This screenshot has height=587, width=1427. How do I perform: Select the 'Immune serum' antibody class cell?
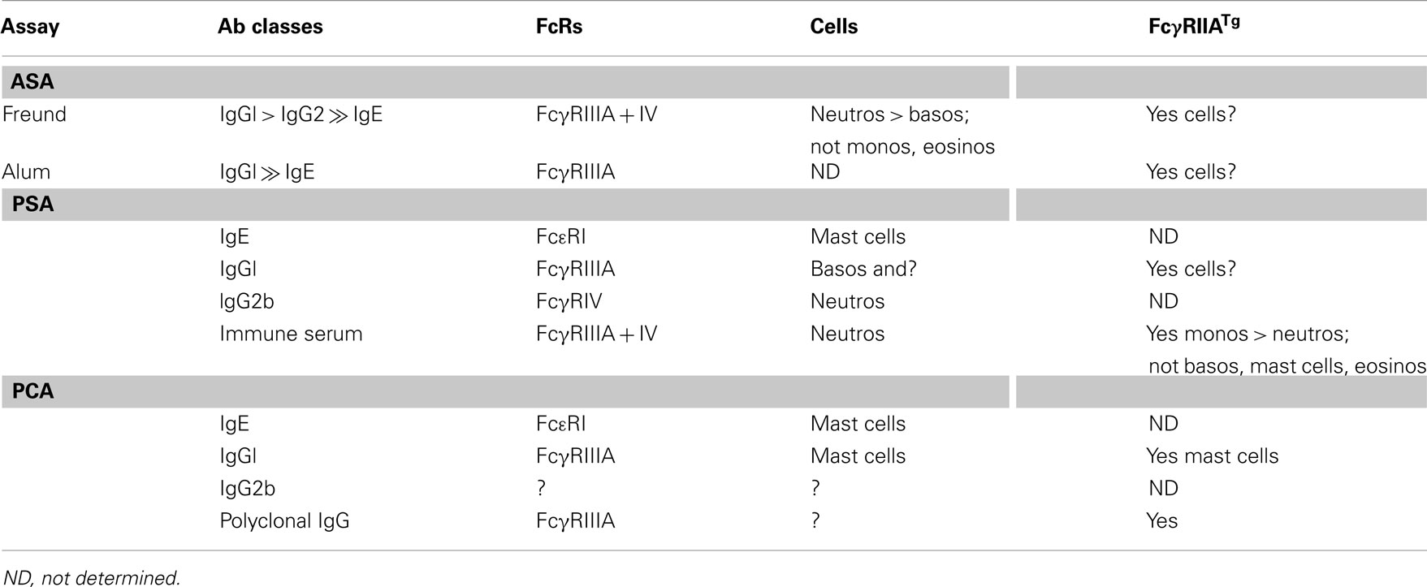(x=291, y=334)
